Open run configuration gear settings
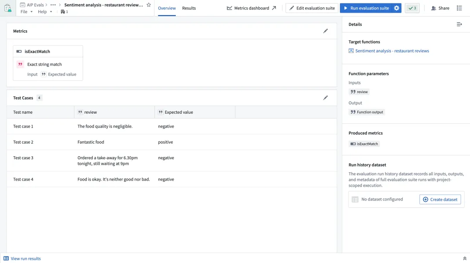 point(396,8)
